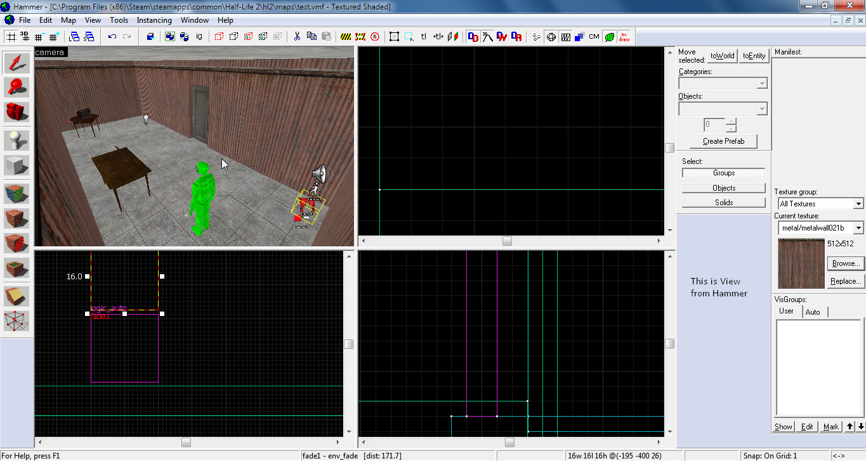This screenshot has height=461, width=866.
Task: Click the VisGroups Mark button
Action: (x=831, y=427)
